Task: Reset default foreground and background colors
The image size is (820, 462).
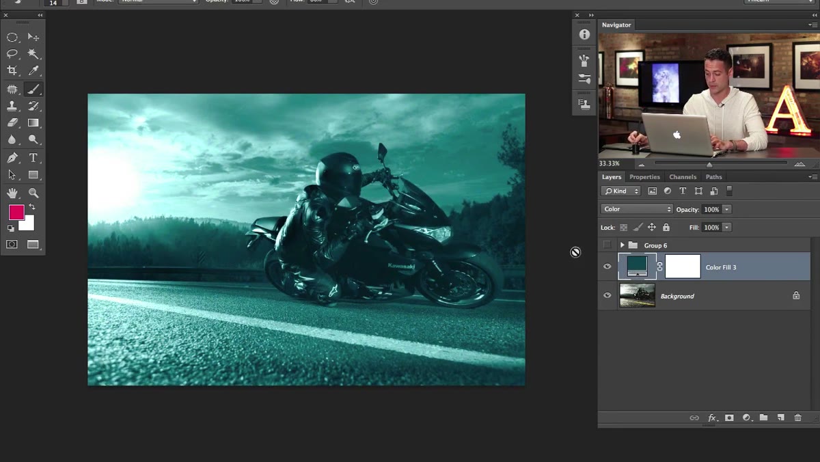Action: [11, 228]
